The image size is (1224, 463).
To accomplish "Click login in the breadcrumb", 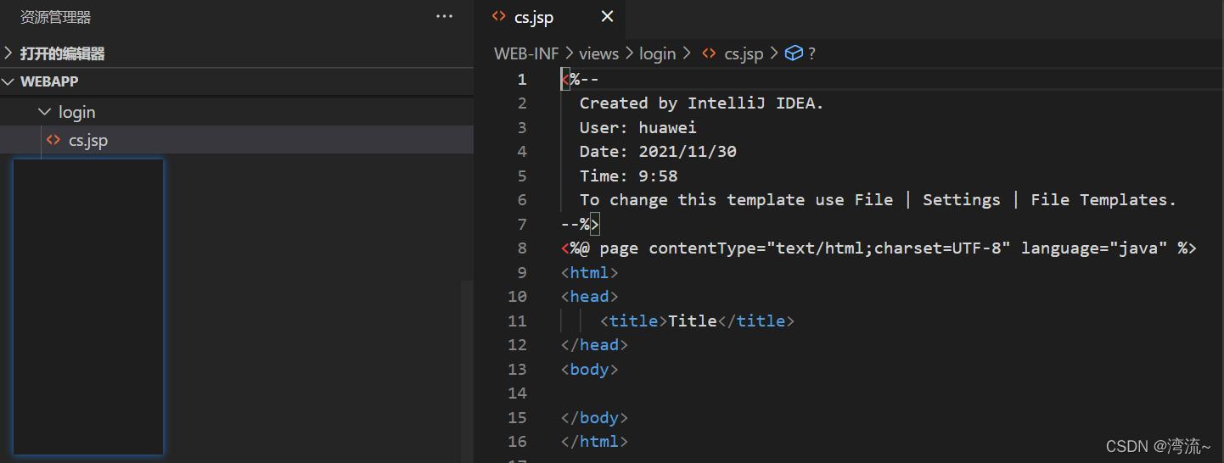I will (658, 53).
